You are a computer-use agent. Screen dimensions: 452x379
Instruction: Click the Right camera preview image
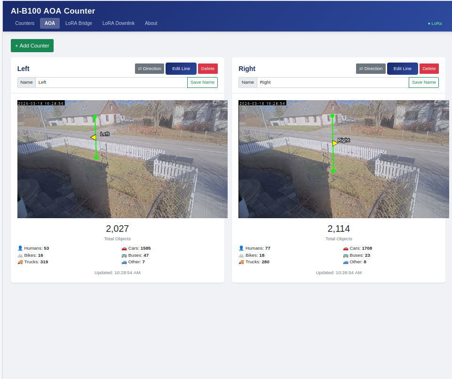pos(376,188)
